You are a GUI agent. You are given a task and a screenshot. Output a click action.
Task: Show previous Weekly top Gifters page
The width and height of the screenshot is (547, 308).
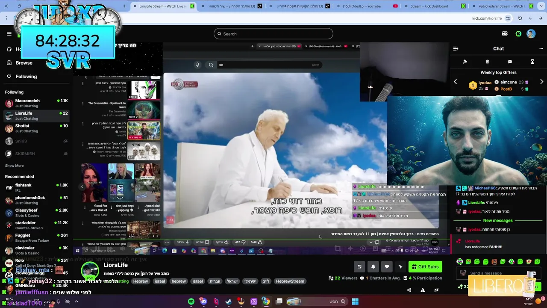click(x=455, y=82)
